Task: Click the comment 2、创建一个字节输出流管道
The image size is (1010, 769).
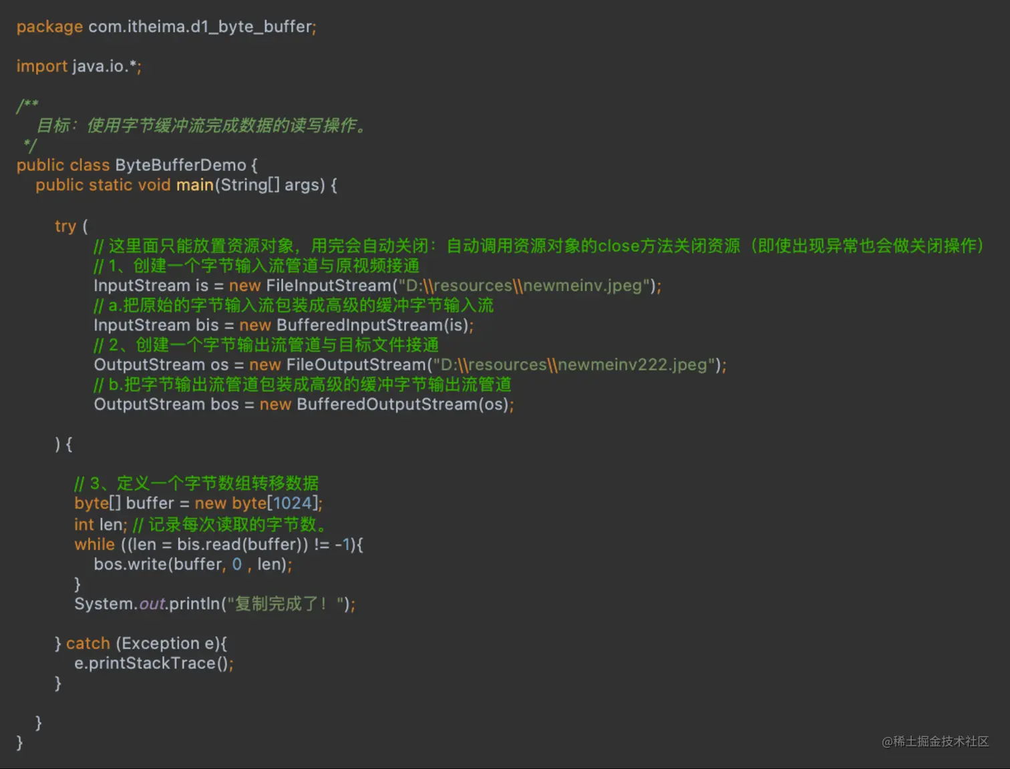Action: [266, 345]
